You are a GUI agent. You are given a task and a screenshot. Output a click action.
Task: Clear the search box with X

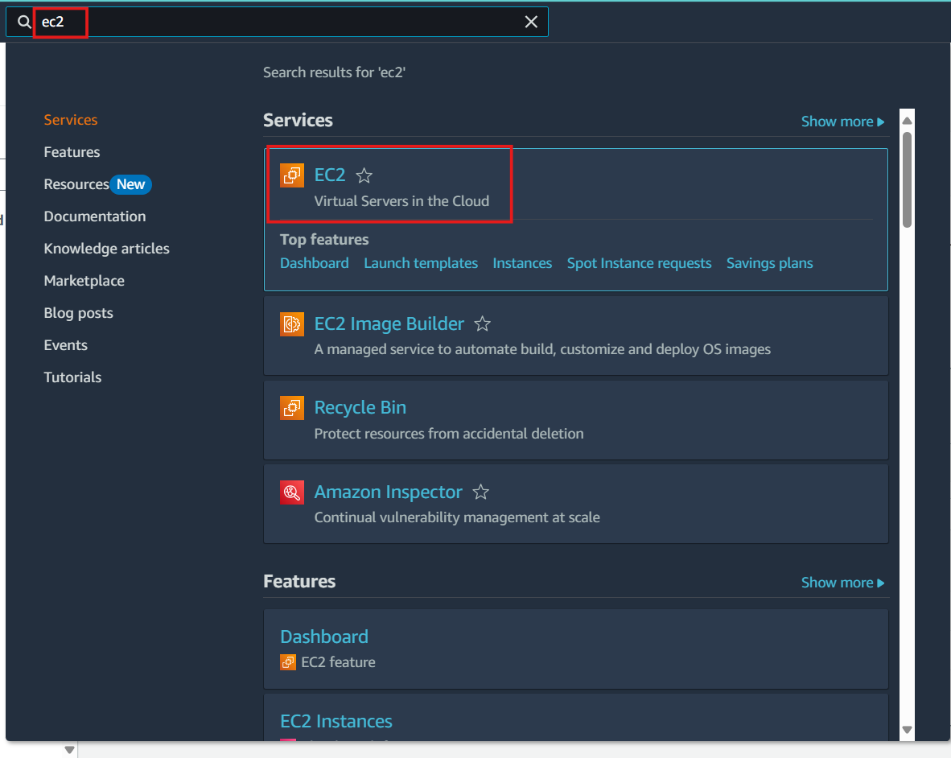(x=531, y=22)
